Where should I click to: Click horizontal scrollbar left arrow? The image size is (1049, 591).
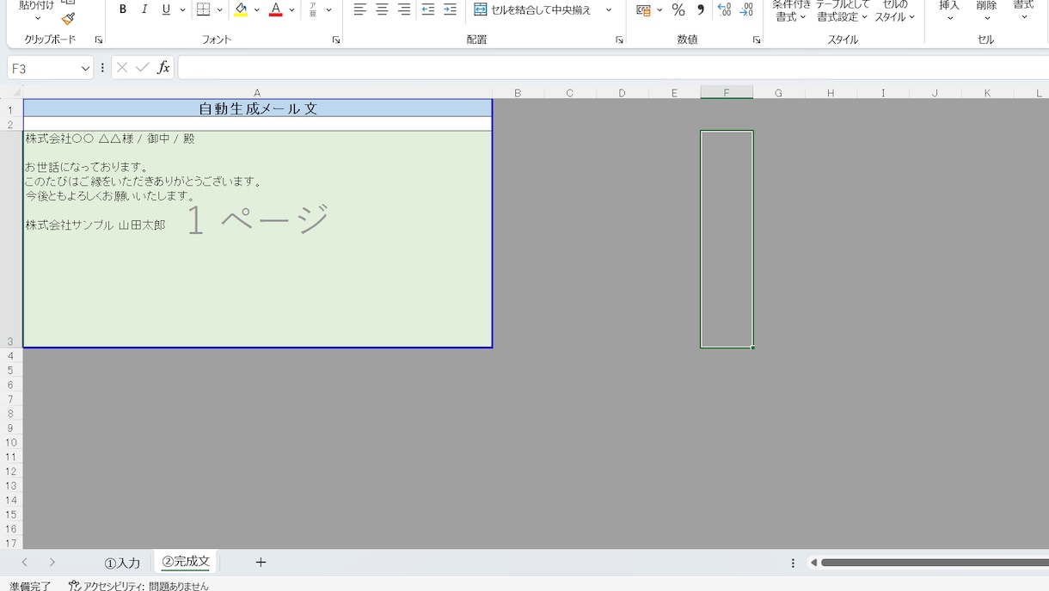pos(813,563)
